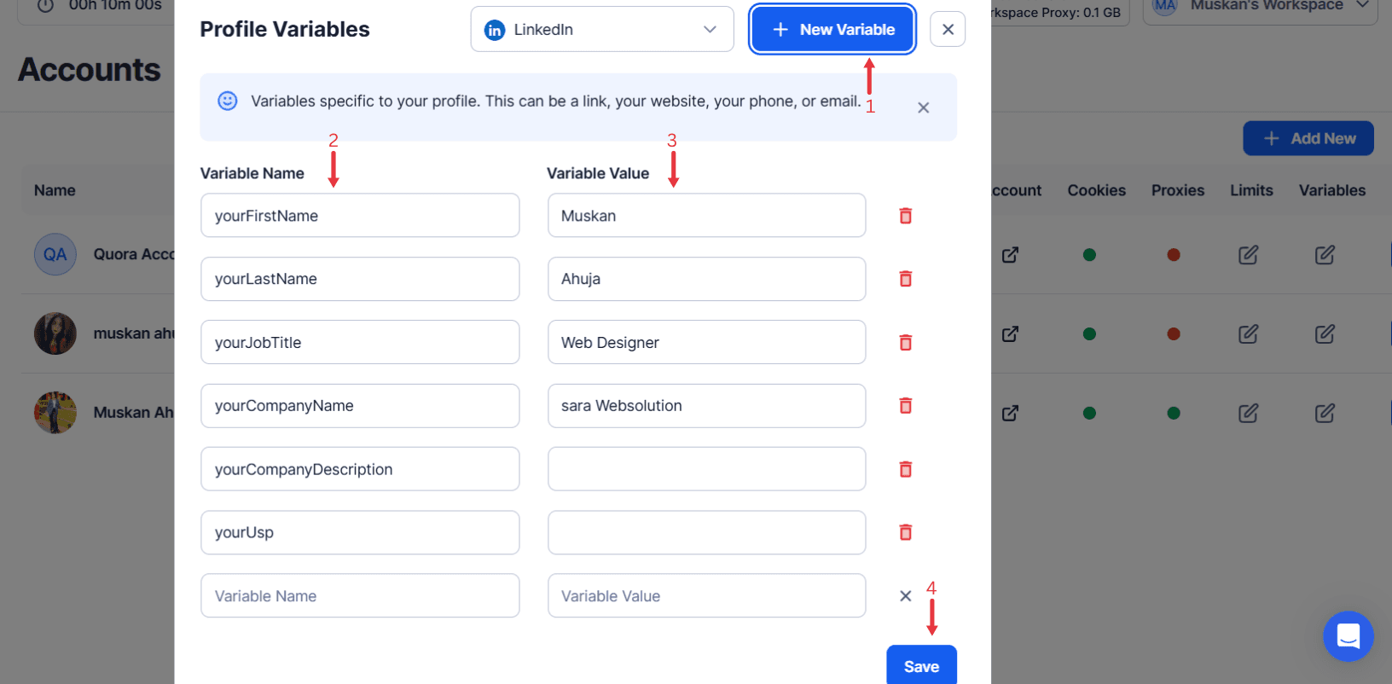1392x684 pixels.
Task: Save the profile variables
Action: click(921, 666)
